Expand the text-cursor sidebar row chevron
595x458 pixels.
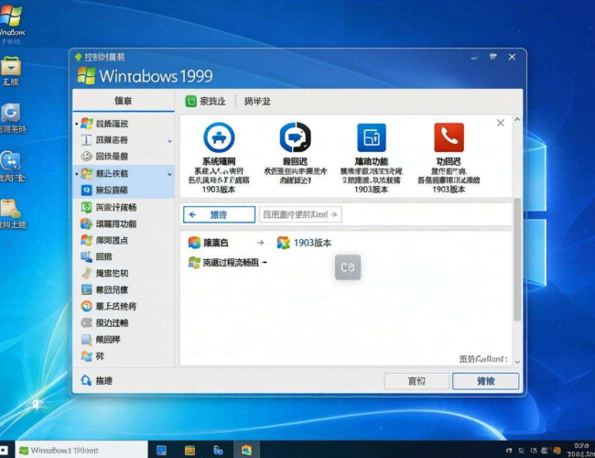coord(169,141)
